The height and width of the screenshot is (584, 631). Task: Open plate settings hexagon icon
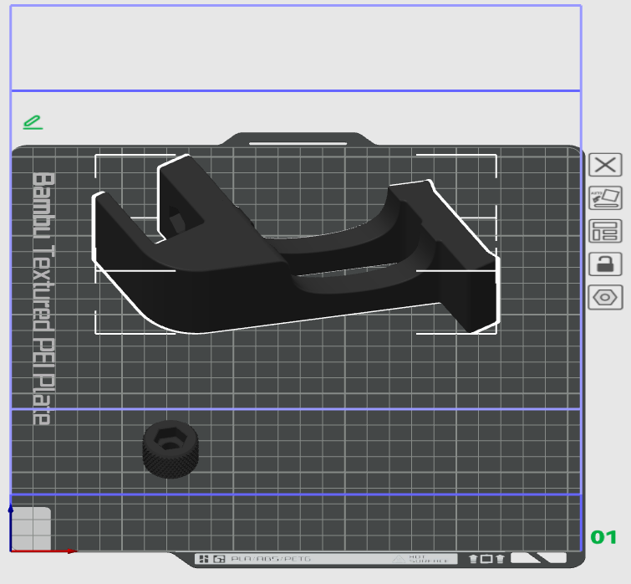pyautogui.click(x=605, y=297)
